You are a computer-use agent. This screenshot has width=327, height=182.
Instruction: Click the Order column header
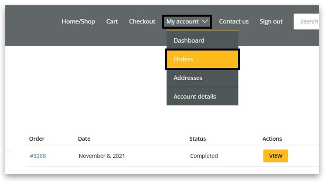point(37,139)
